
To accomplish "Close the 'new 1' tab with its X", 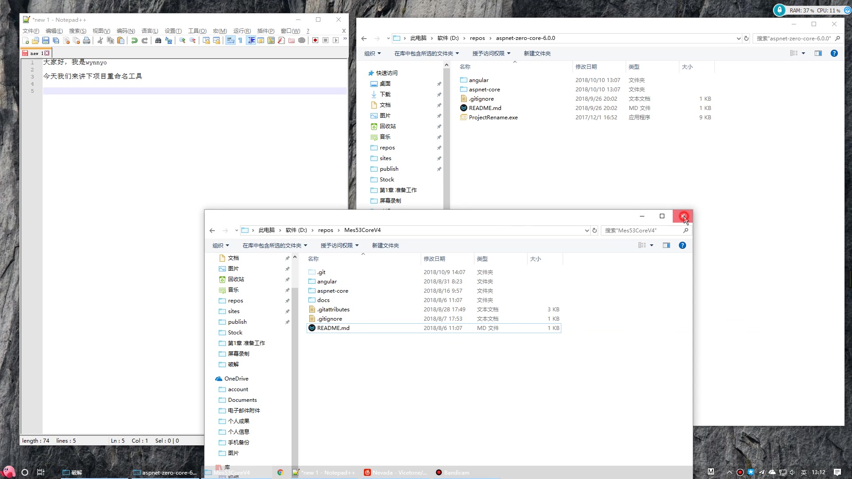I will [x=47, y=53].
